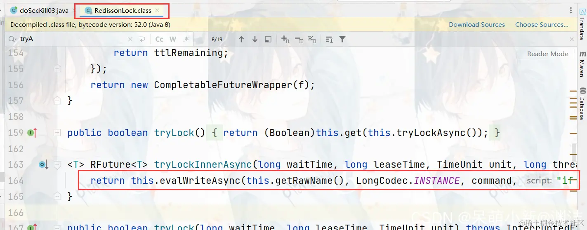Close the find search bar
The height and width of the screenshot is (230, 587).
click(571, 39)
